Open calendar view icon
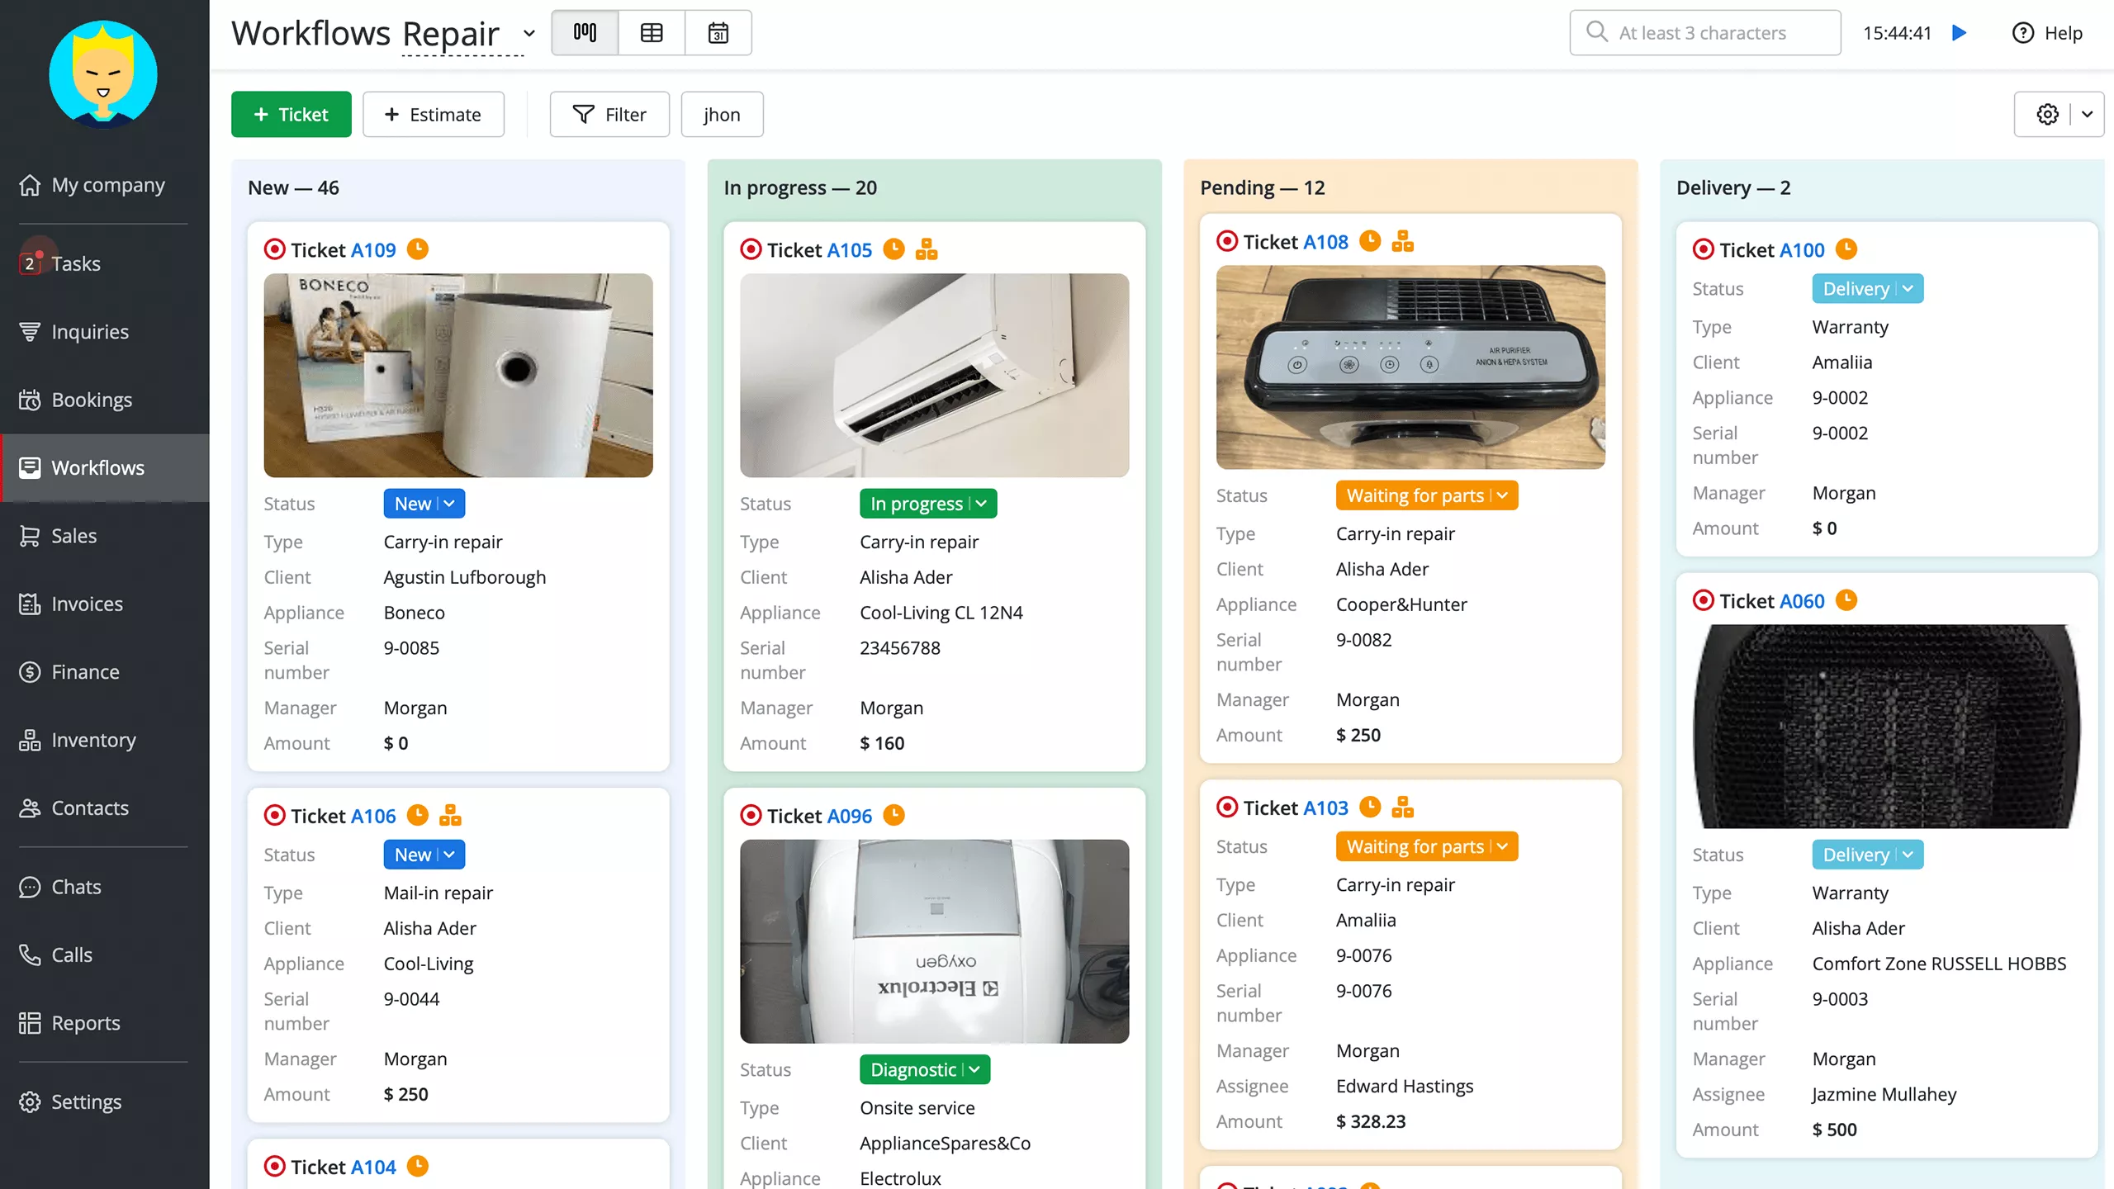The height and width of the screenshot is (1189, 2114). pyautogui.click(x=718, y=33)
